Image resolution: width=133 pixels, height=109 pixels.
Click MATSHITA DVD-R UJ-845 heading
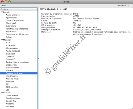pyautogui.click(x=54, y=9)
